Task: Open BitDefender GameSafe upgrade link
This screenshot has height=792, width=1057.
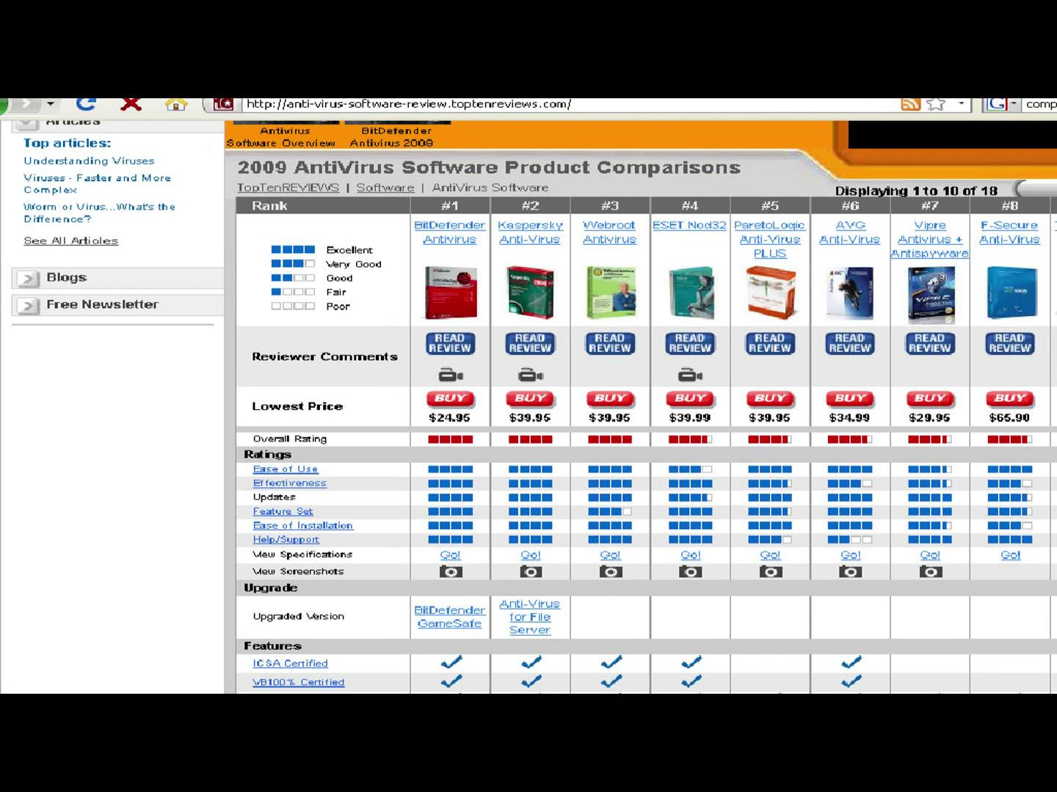Action: pos(450,617)
